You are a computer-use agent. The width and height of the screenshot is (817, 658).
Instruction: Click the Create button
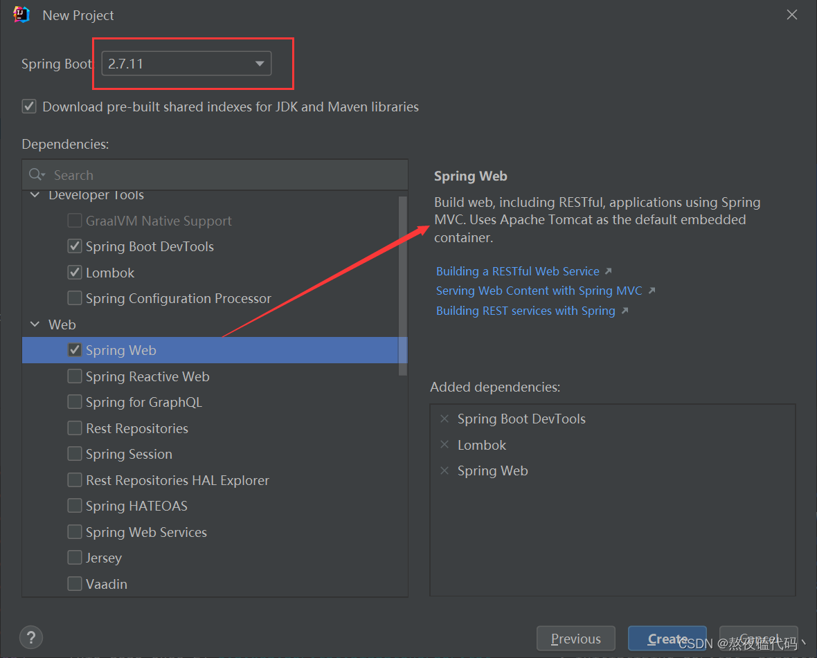(x=667, y=638)
